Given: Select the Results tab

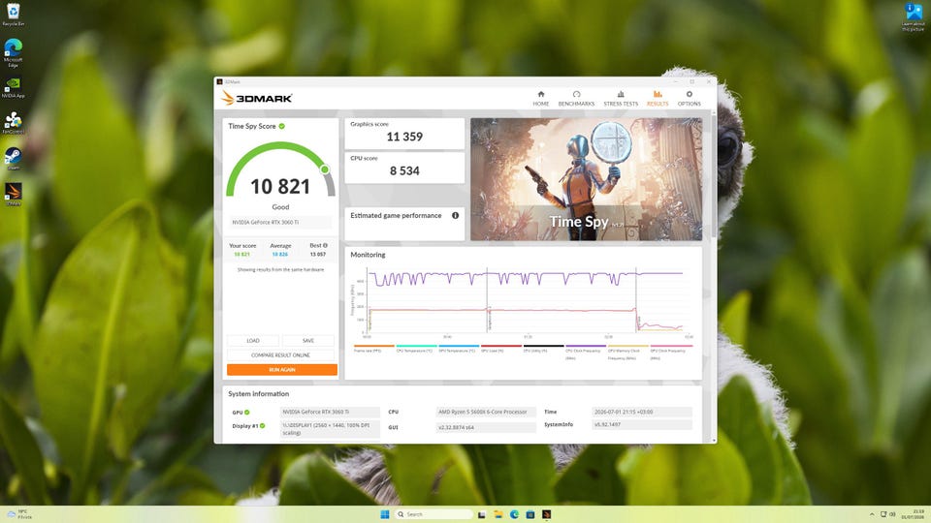Looking at the screenshot, I should coord(658,99).
